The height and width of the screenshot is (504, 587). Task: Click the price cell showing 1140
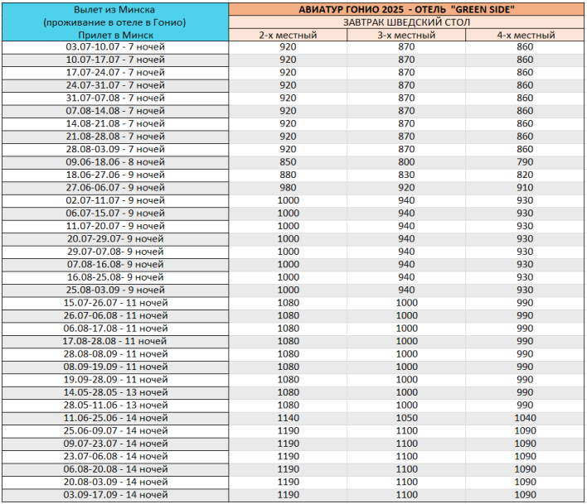(287, 418)
